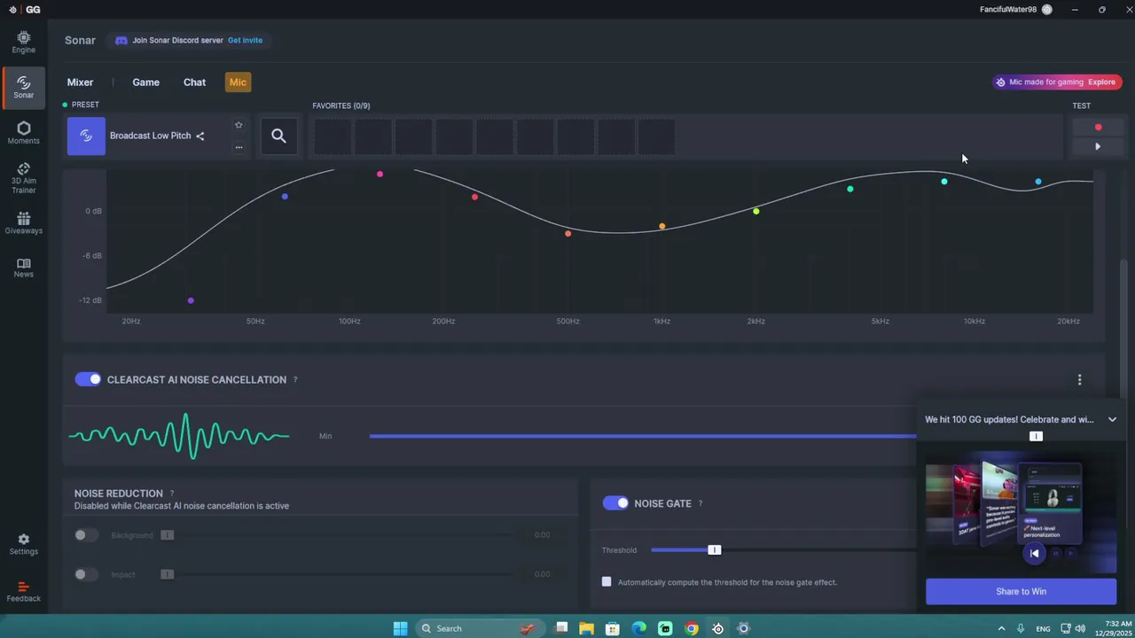Open Moments from the sidebar
This screenshot has width=1135, height=638.
(x=23, y=133)
